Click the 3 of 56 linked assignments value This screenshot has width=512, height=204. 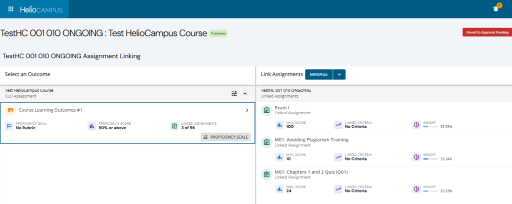tap(188, 128)
